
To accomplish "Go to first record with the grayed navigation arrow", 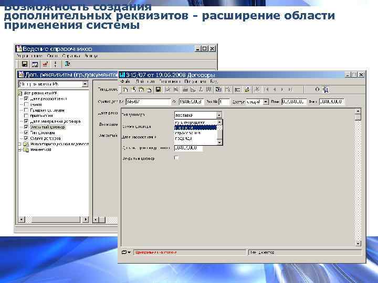I will [266, 90].
